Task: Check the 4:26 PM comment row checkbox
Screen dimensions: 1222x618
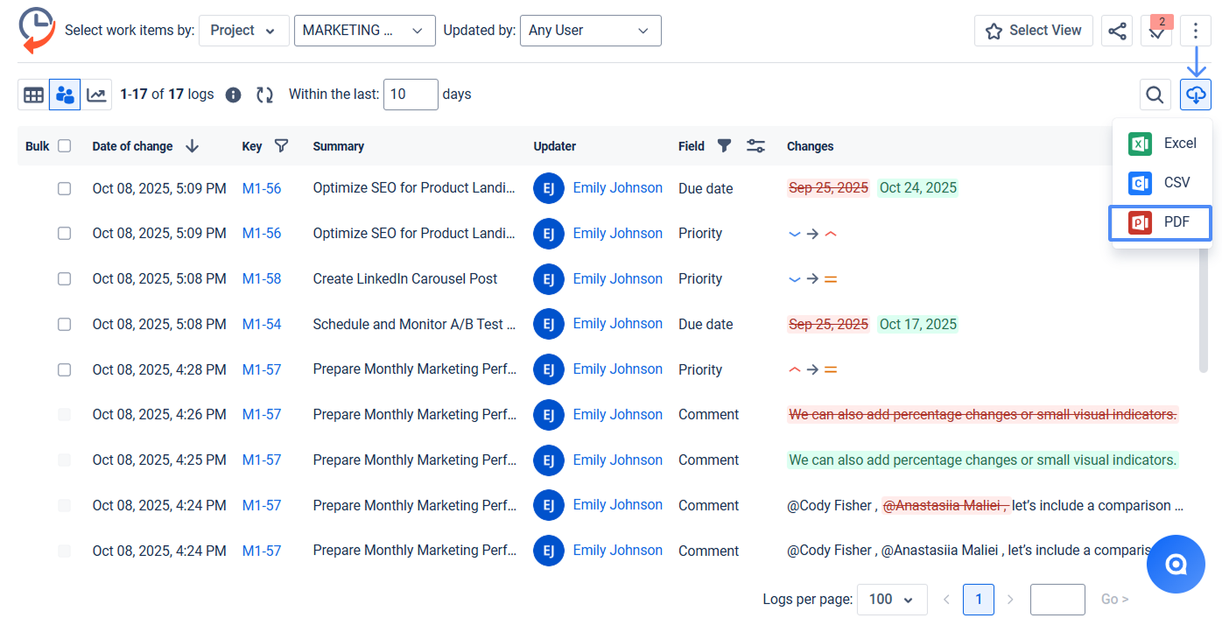Action: 64,415
